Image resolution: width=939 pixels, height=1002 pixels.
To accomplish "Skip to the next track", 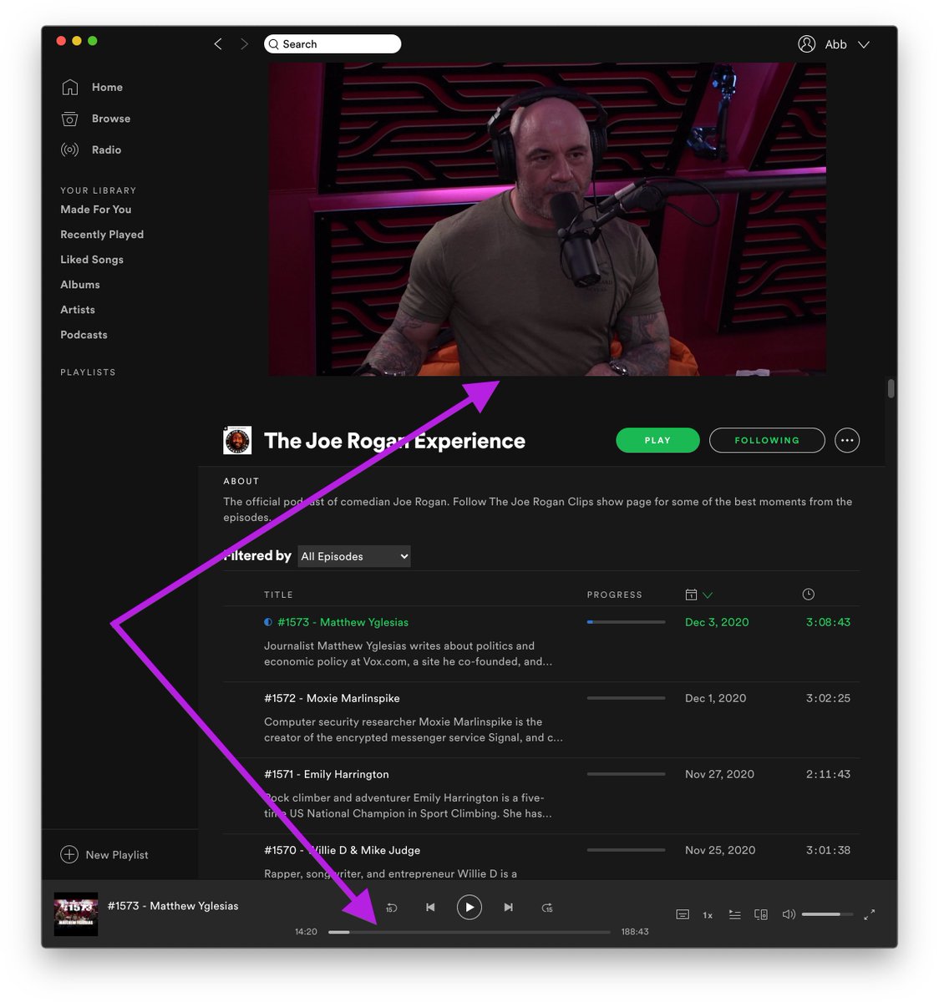I will 508,908.
